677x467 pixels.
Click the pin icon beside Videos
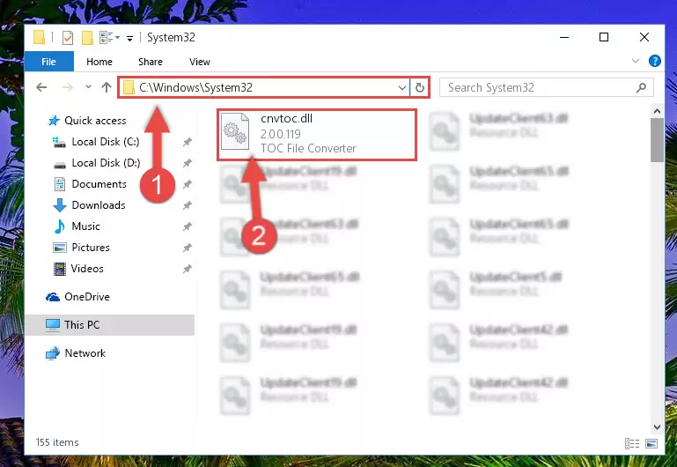click(x=187, y=269)
